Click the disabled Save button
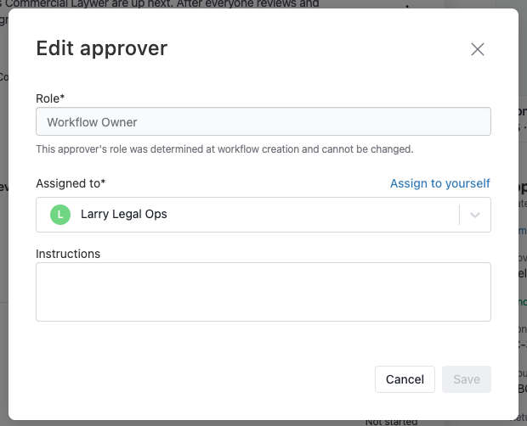527x426 pixels. [467, 379]
